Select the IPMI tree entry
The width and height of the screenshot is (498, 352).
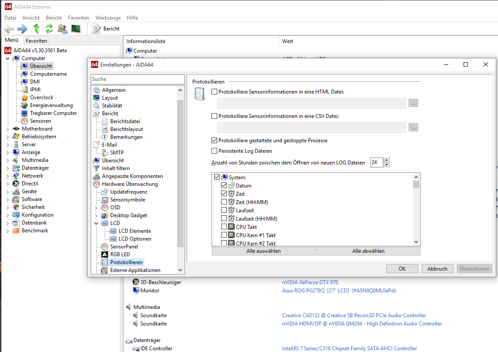point(35,90)
